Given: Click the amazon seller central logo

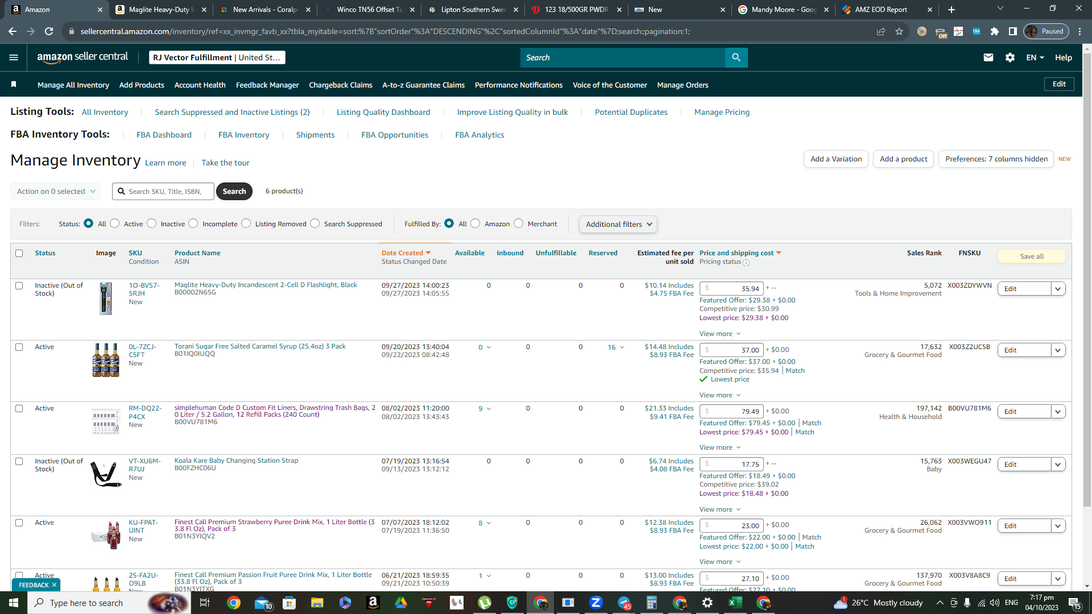Looking at the screenshot, I should click(x=82, y=57).
